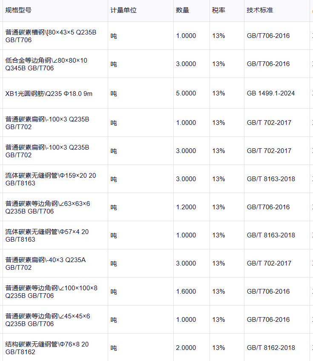Screen dimensions: 313x361
Task: Click the GB/T 8162-2018 standard cell
Action: tap(271, 348)
